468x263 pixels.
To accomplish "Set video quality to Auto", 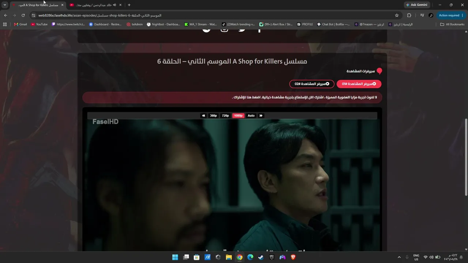I will click(251, 115).
